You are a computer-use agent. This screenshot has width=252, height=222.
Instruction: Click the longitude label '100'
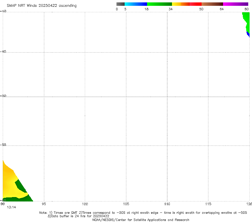(85, 204)
